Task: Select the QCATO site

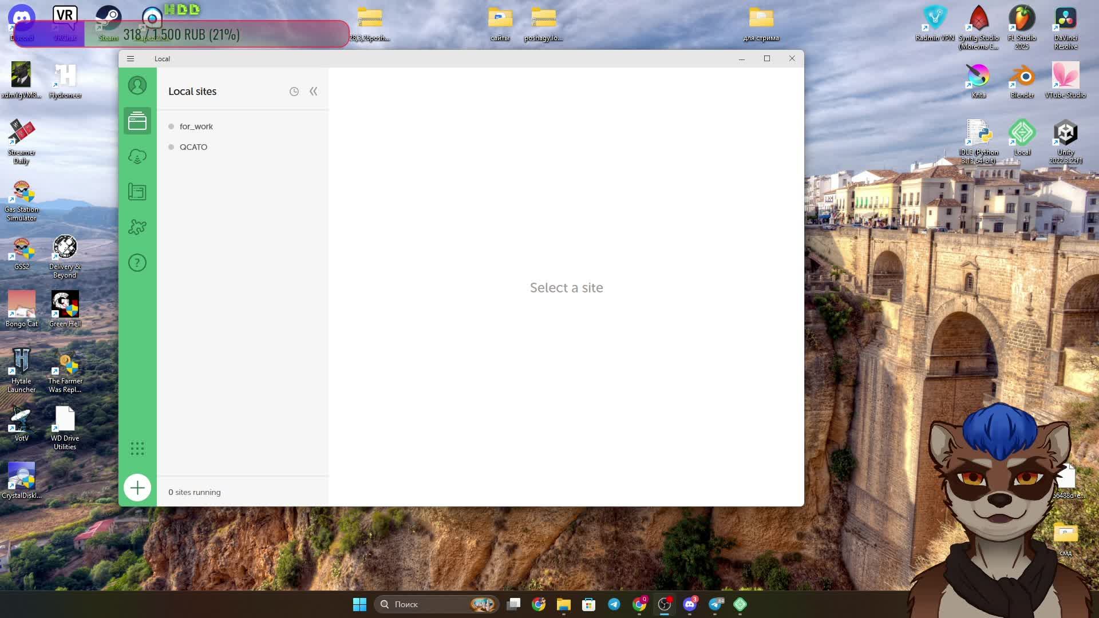Action: click(x=193, y=147)
